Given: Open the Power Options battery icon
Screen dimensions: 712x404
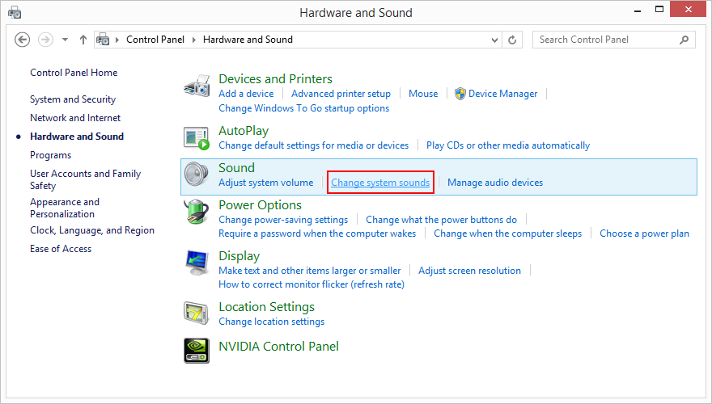Looking at the screenshot, I should click(197, 212).
